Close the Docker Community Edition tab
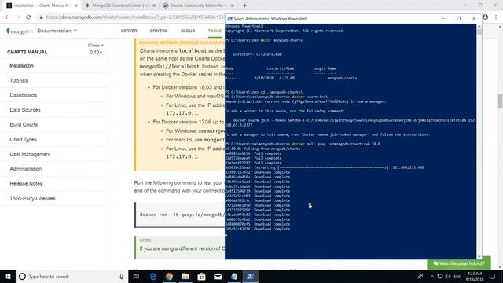 (233, 6)
